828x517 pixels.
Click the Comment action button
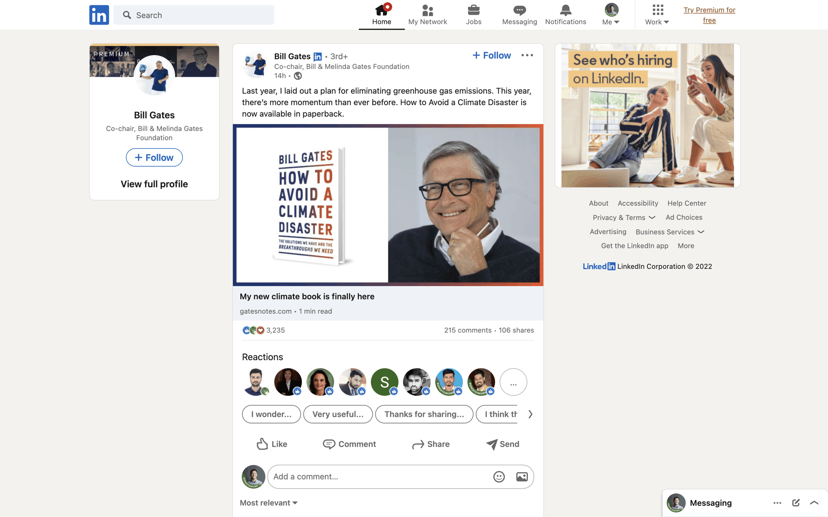[x=349, y=444]
